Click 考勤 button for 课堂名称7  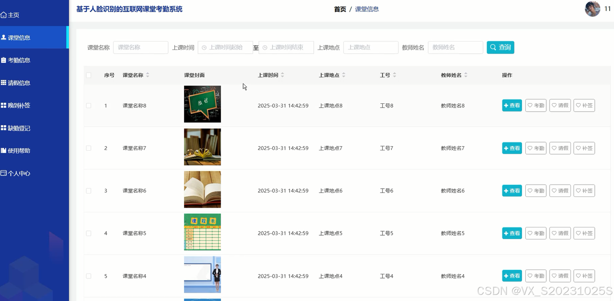536,148
